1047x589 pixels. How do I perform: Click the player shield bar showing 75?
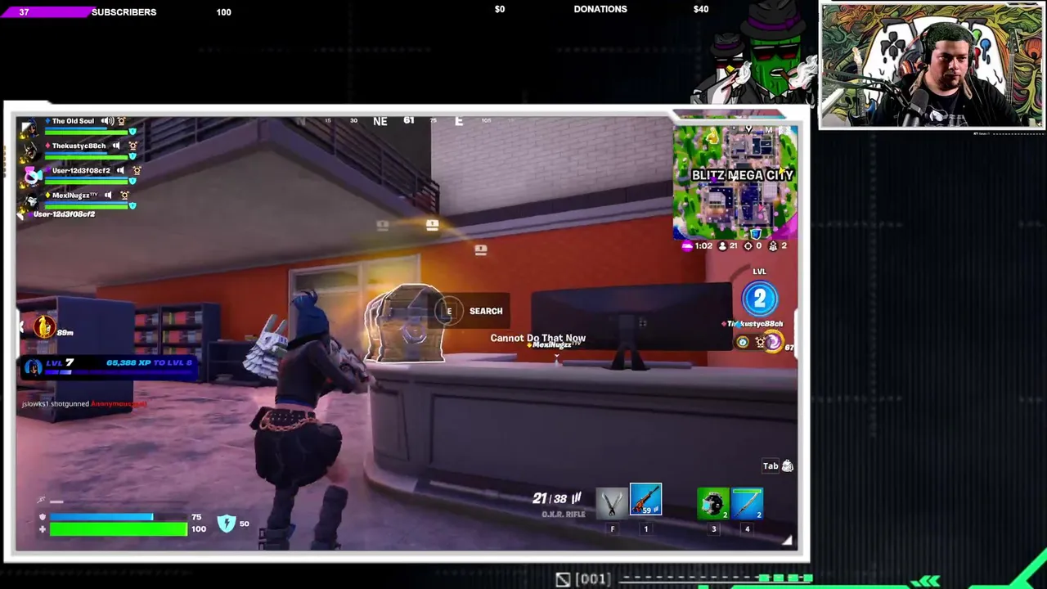pos(118,517)
